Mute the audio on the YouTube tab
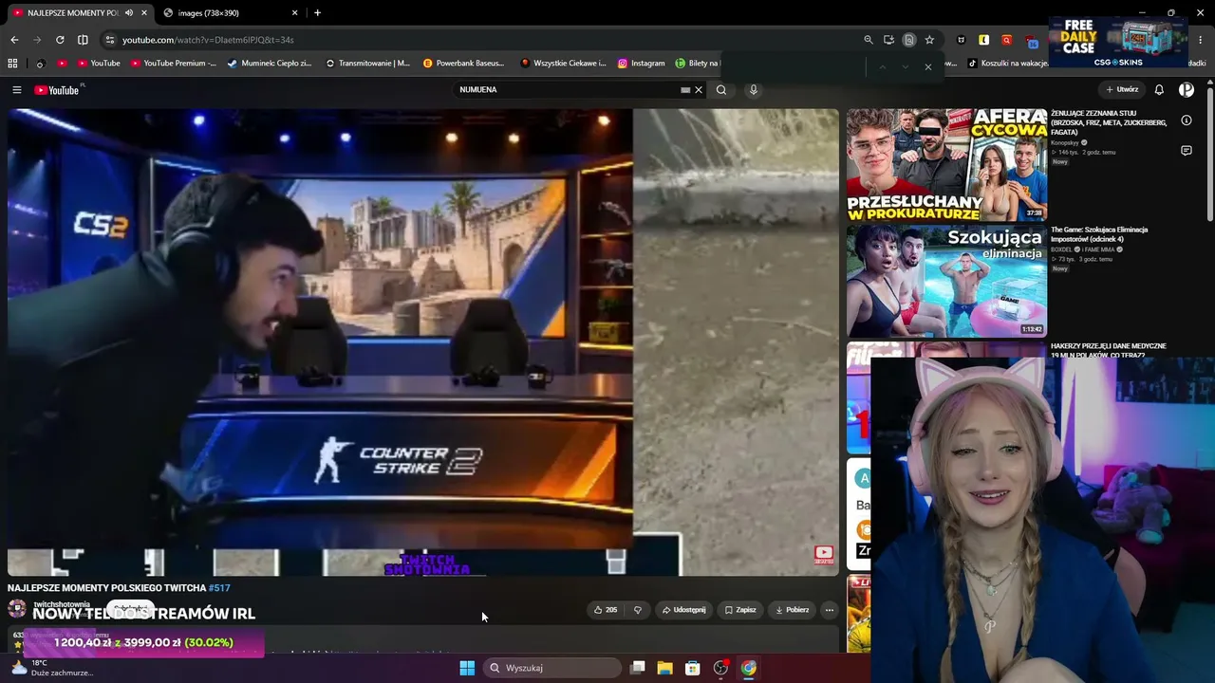The width and height of the screenshot is (1215, 683). point(129,13)
